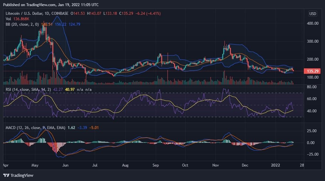Open the MACD (12, 26, close, 9, EMA, EMA) legend
Screen dimensions: 325x181
pos(35,128)
